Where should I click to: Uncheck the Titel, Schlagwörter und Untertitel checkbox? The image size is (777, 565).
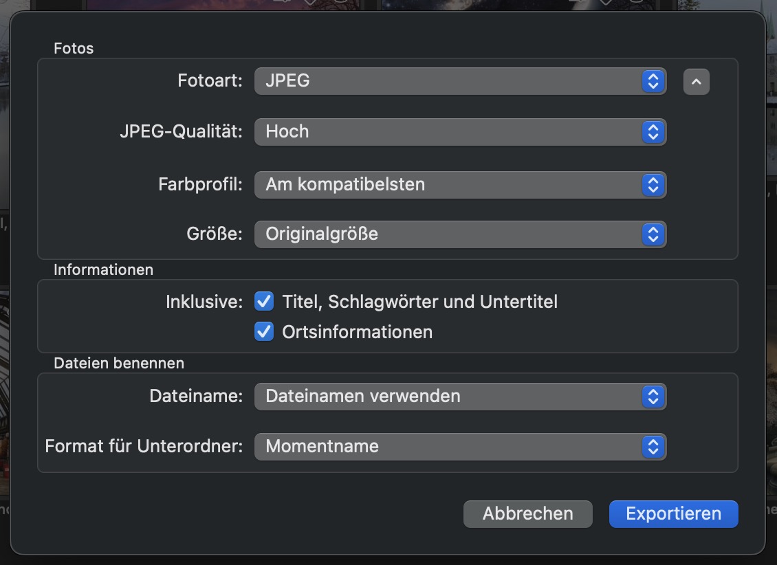pyautogui.click(x=264, y=301)
